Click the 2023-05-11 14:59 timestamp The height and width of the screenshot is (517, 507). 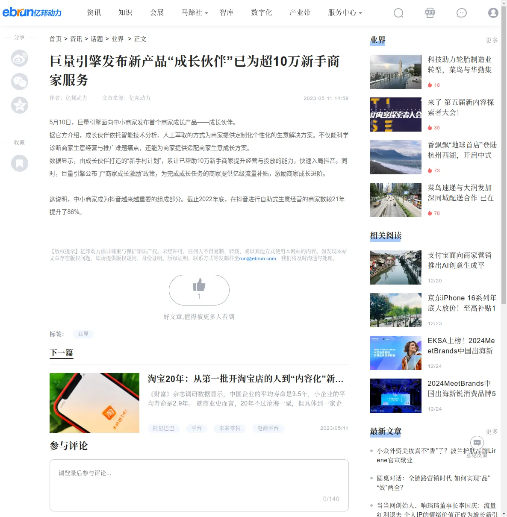tap(326, 98)
